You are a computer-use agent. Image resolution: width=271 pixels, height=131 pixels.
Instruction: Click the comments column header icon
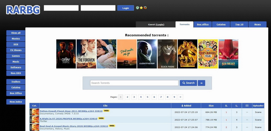[247, 106]
